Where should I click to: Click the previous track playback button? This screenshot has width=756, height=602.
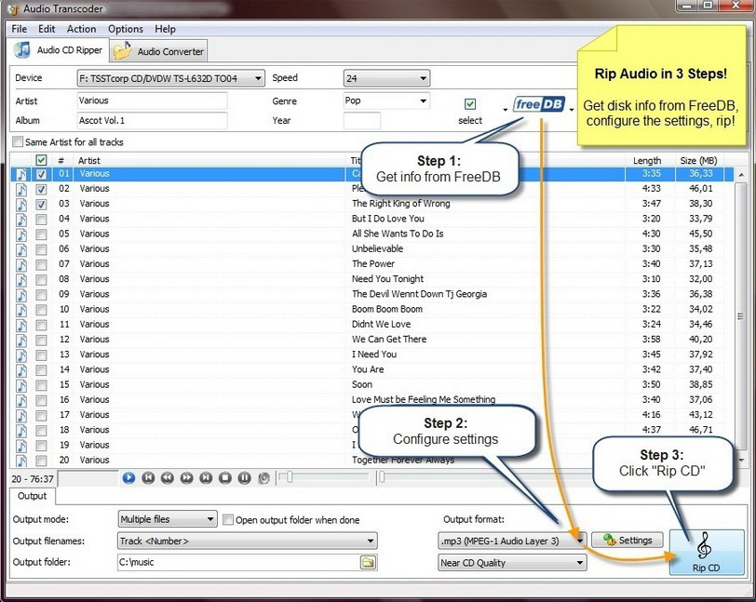(149, 477)
